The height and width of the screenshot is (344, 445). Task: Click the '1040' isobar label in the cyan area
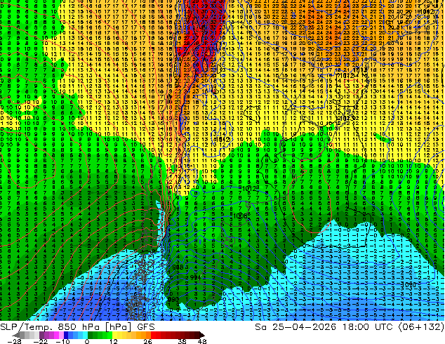409,285
